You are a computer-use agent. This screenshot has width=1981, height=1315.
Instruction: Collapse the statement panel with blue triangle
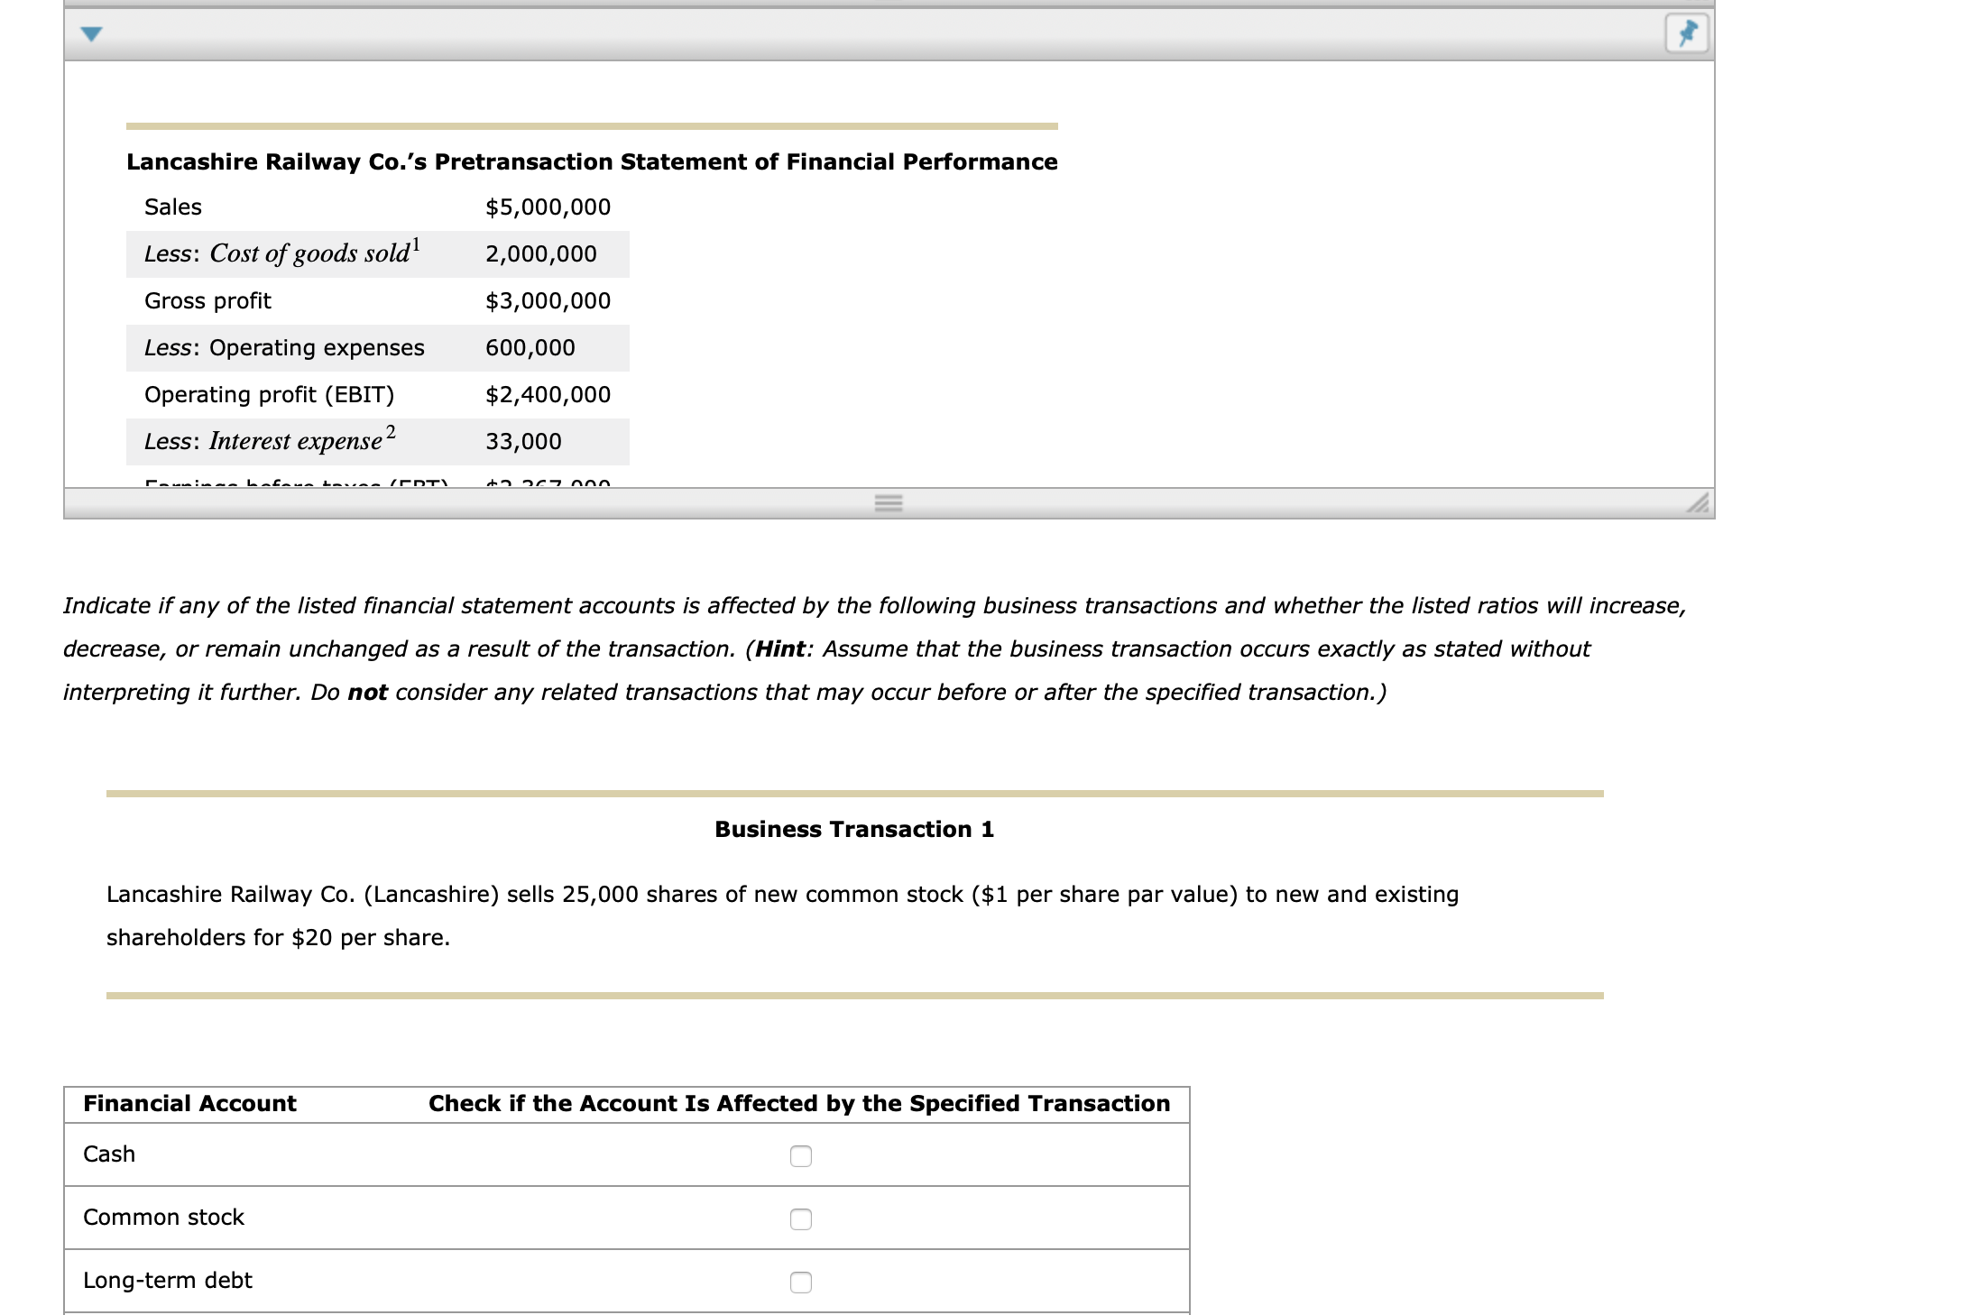tap(91, 34)
